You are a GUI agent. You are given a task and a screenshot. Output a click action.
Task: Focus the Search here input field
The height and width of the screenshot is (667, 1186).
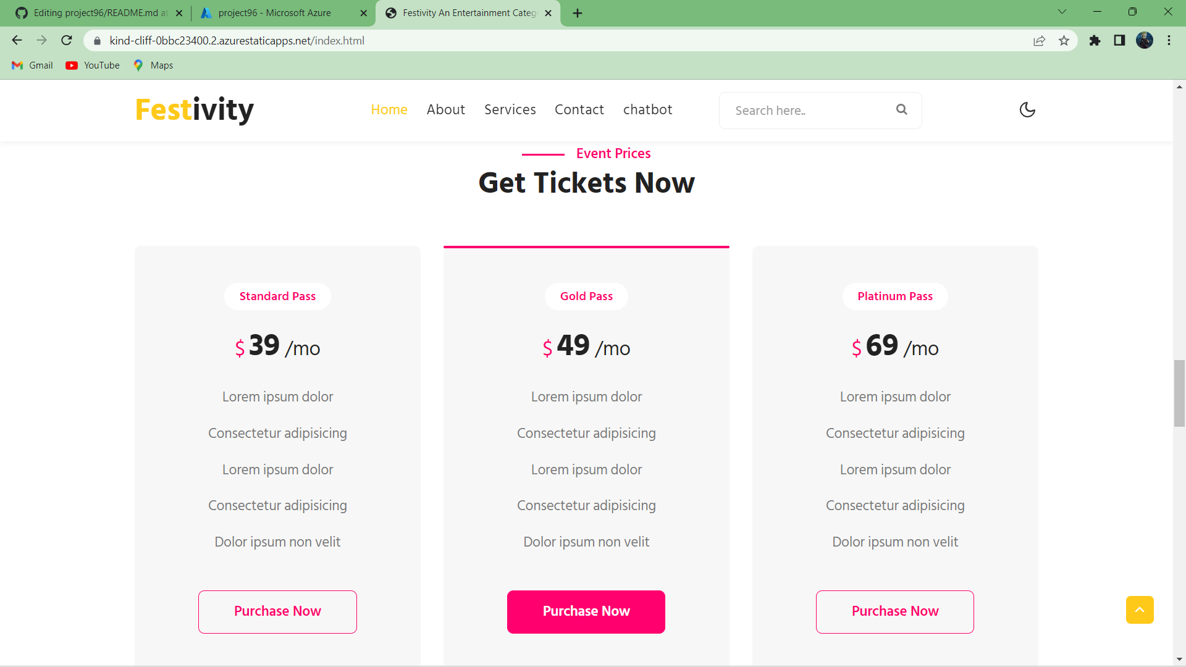[809, 111]
